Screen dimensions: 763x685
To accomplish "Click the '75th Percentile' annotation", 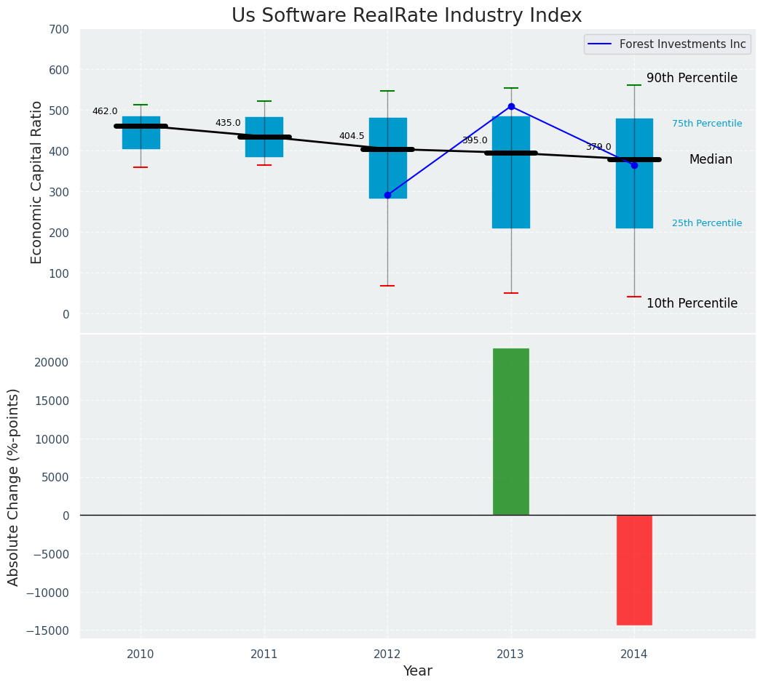I will coord(707,124).
